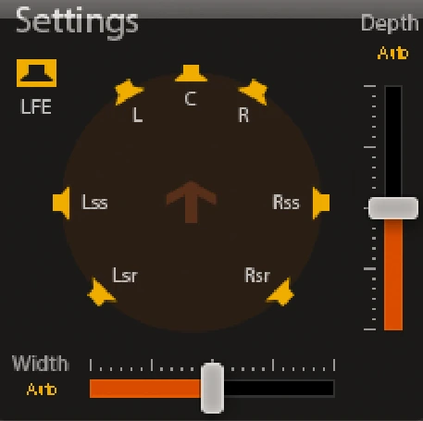Screen dimensions: 423x421
Task: Click the Rsr right rear speaker icon
Action: [280, 292]
